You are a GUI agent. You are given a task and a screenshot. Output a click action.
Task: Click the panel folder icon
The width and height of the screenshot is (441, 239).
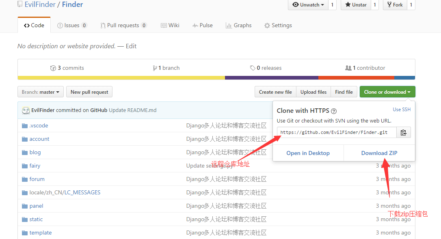pos(25,206)
